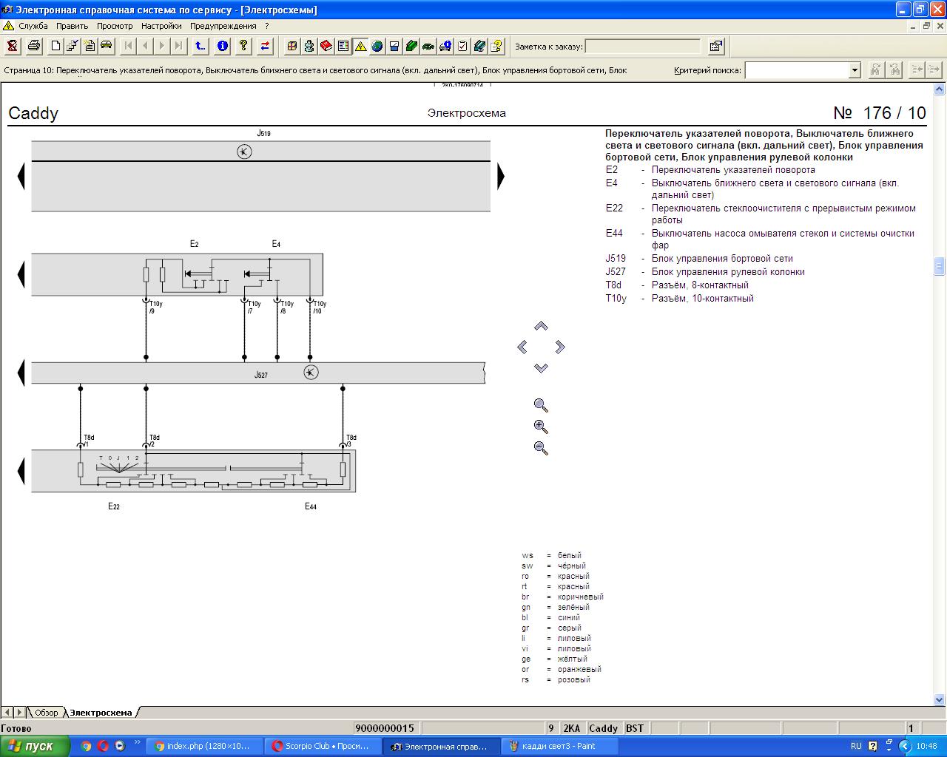947x757 pixels.
Task: Pan the diagram down with arrow
Action: pyautogui.click(x=541, y=367)
